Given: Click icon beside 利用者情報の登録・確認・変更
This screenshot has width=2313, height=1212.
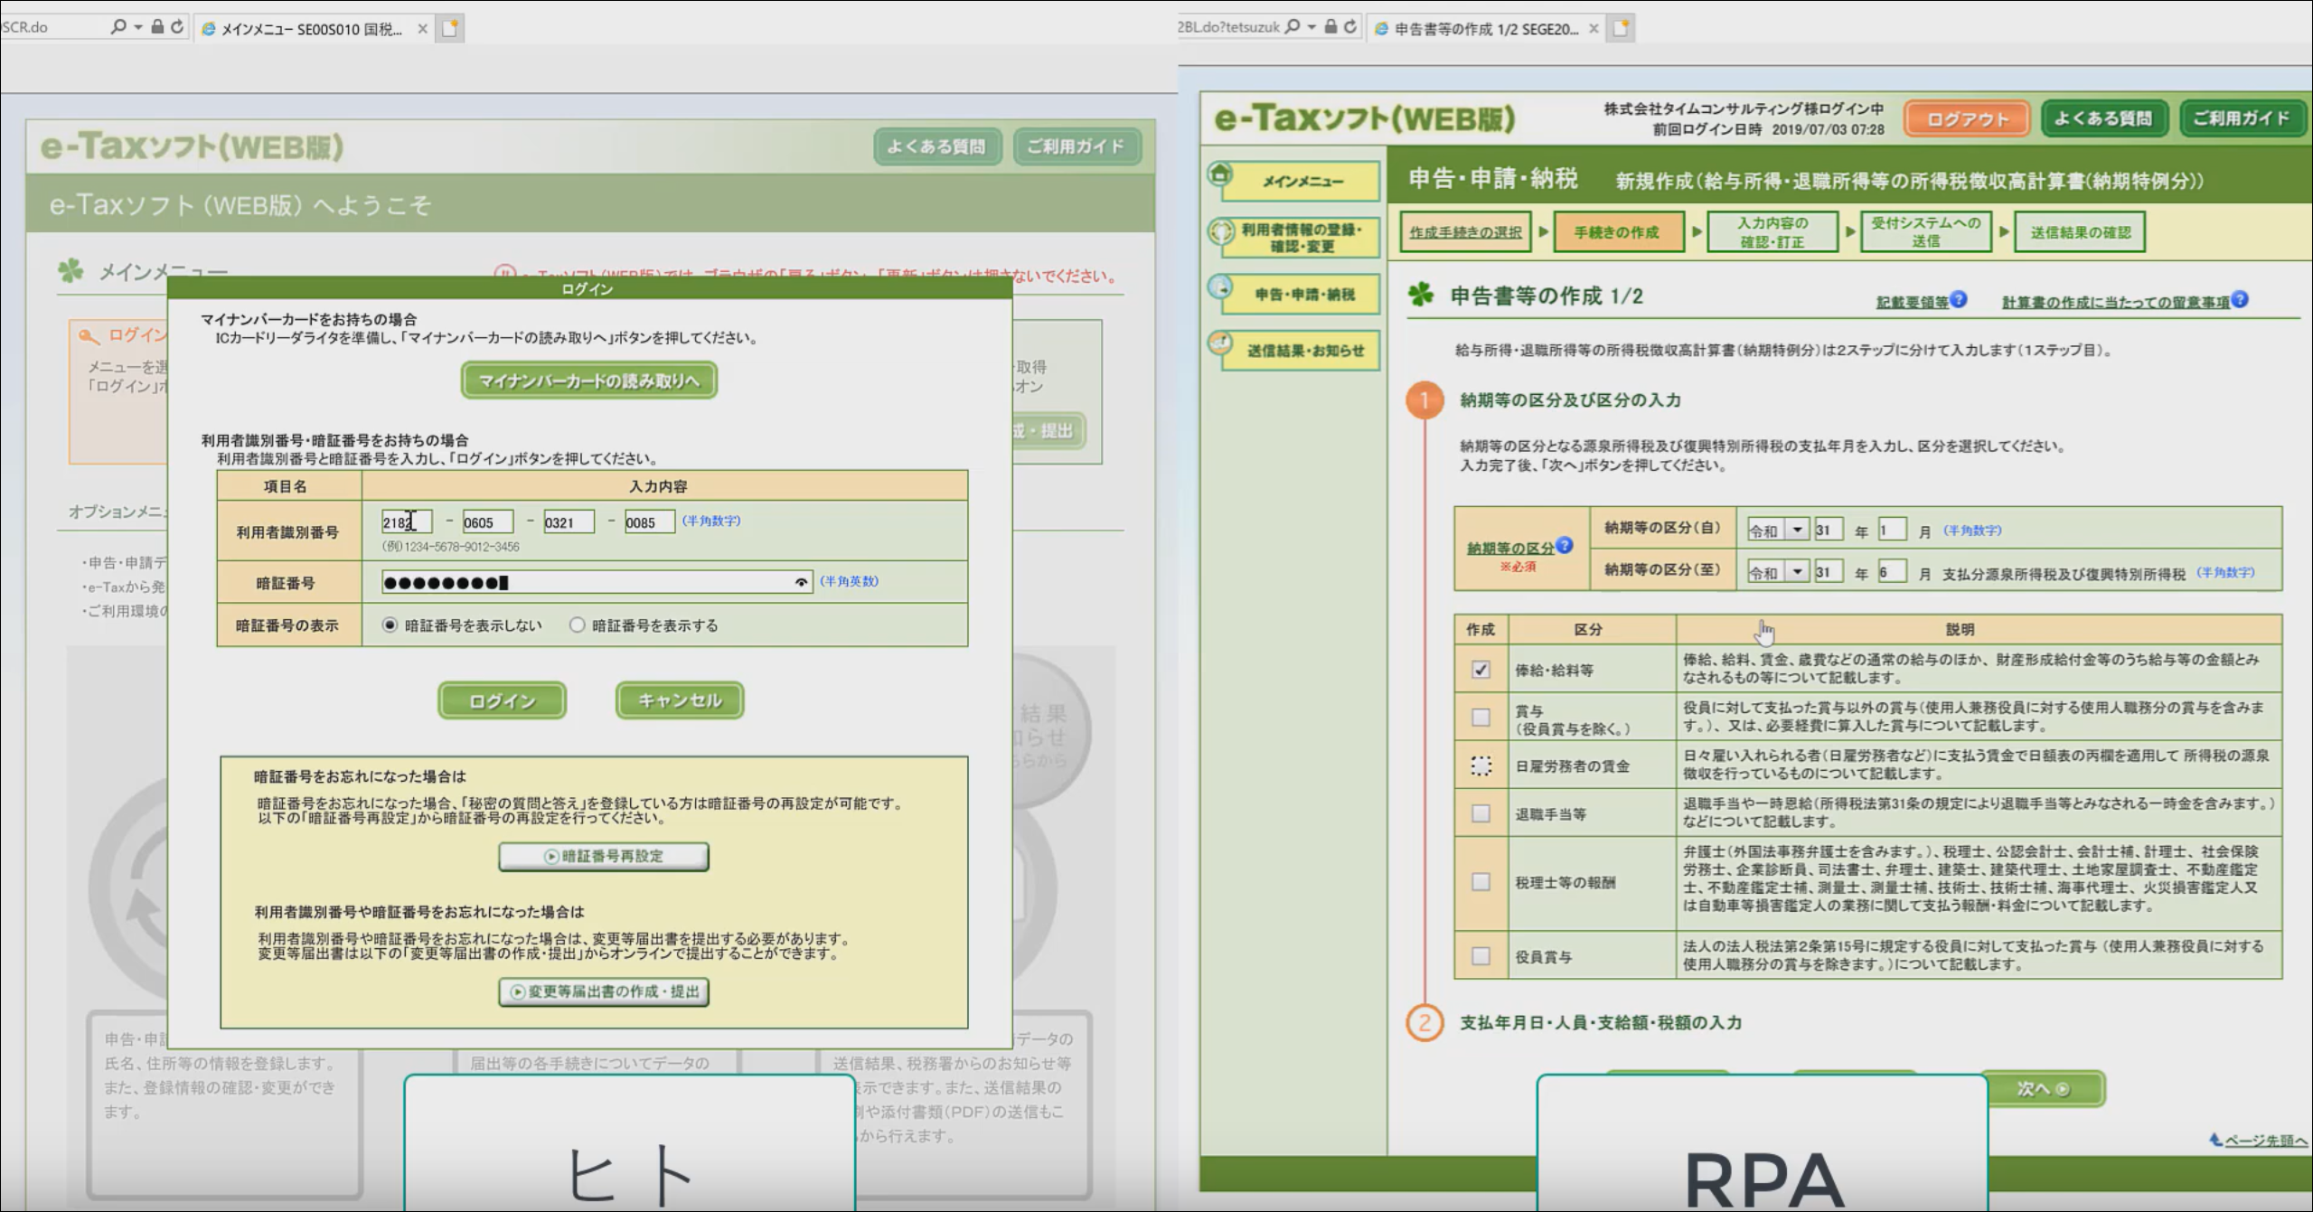Looking at the screenshot, I should point(1221,231).
